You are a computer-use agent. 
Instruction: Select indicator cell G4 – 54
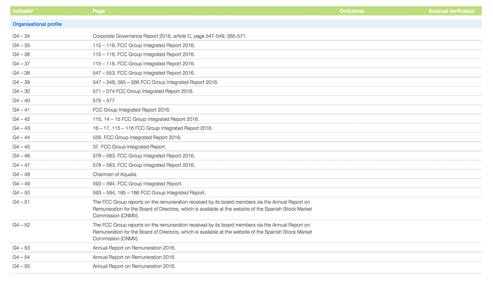pyautogui.click(x=21, y=258)
